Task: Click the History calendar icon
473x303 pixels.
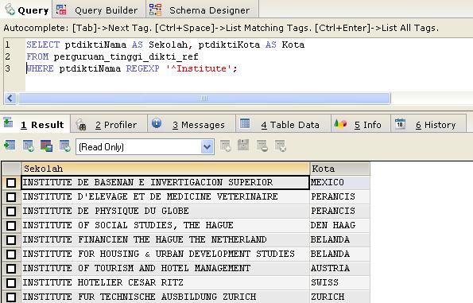Action: [x=401, y=123]
